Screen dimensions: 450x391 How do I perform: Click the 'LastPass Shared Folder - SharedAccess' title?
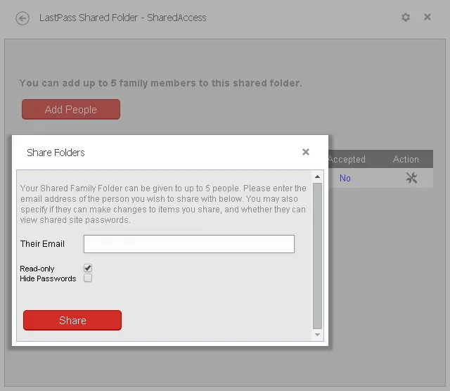[x=123, y=18]
